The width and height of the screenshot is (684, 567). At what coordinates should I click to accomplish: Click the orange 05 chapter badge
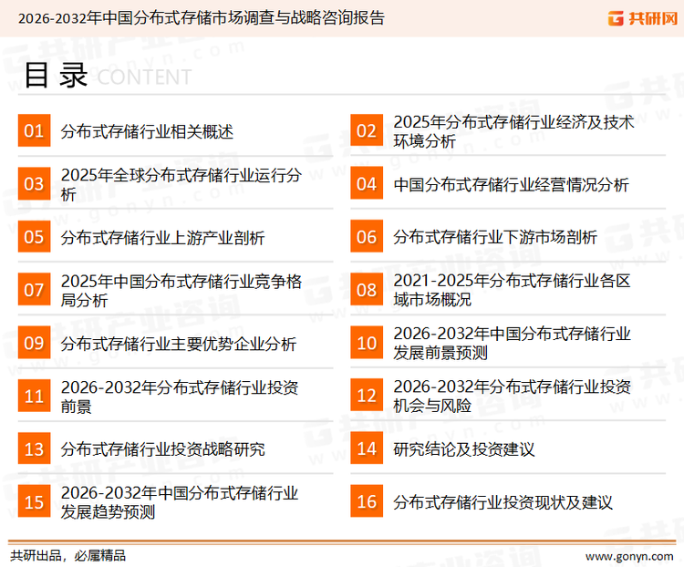pyautogui.click(x=34, y=236)
